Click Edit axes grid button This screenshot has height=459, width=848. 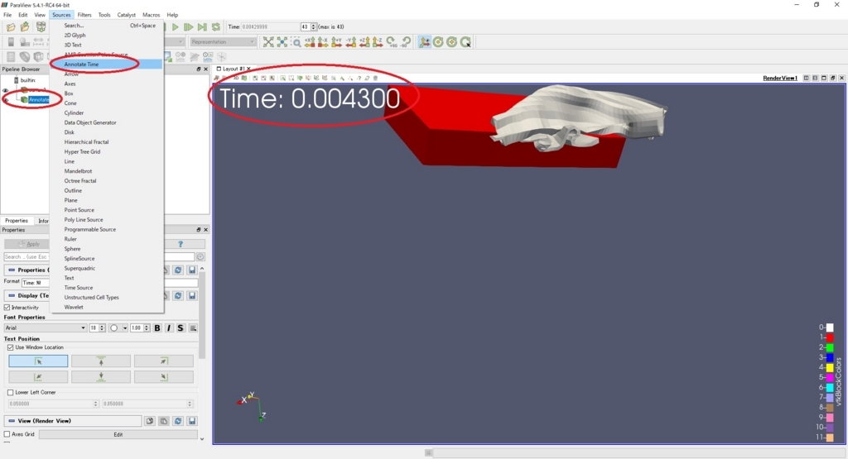pos(118,434)
